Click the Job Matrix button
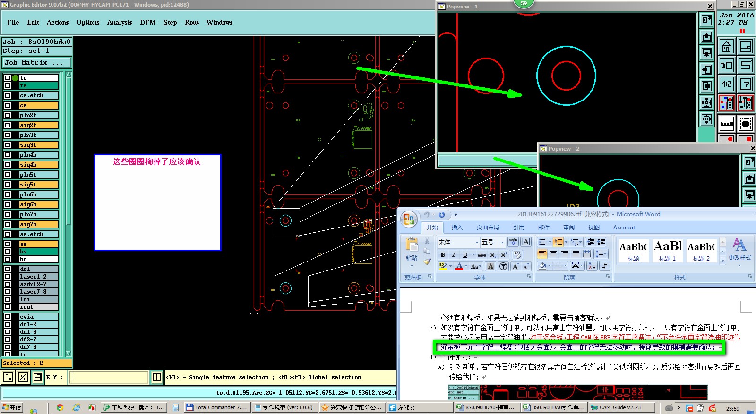The width and height of the screenshot is (756, 414). [x=36, y=62]
